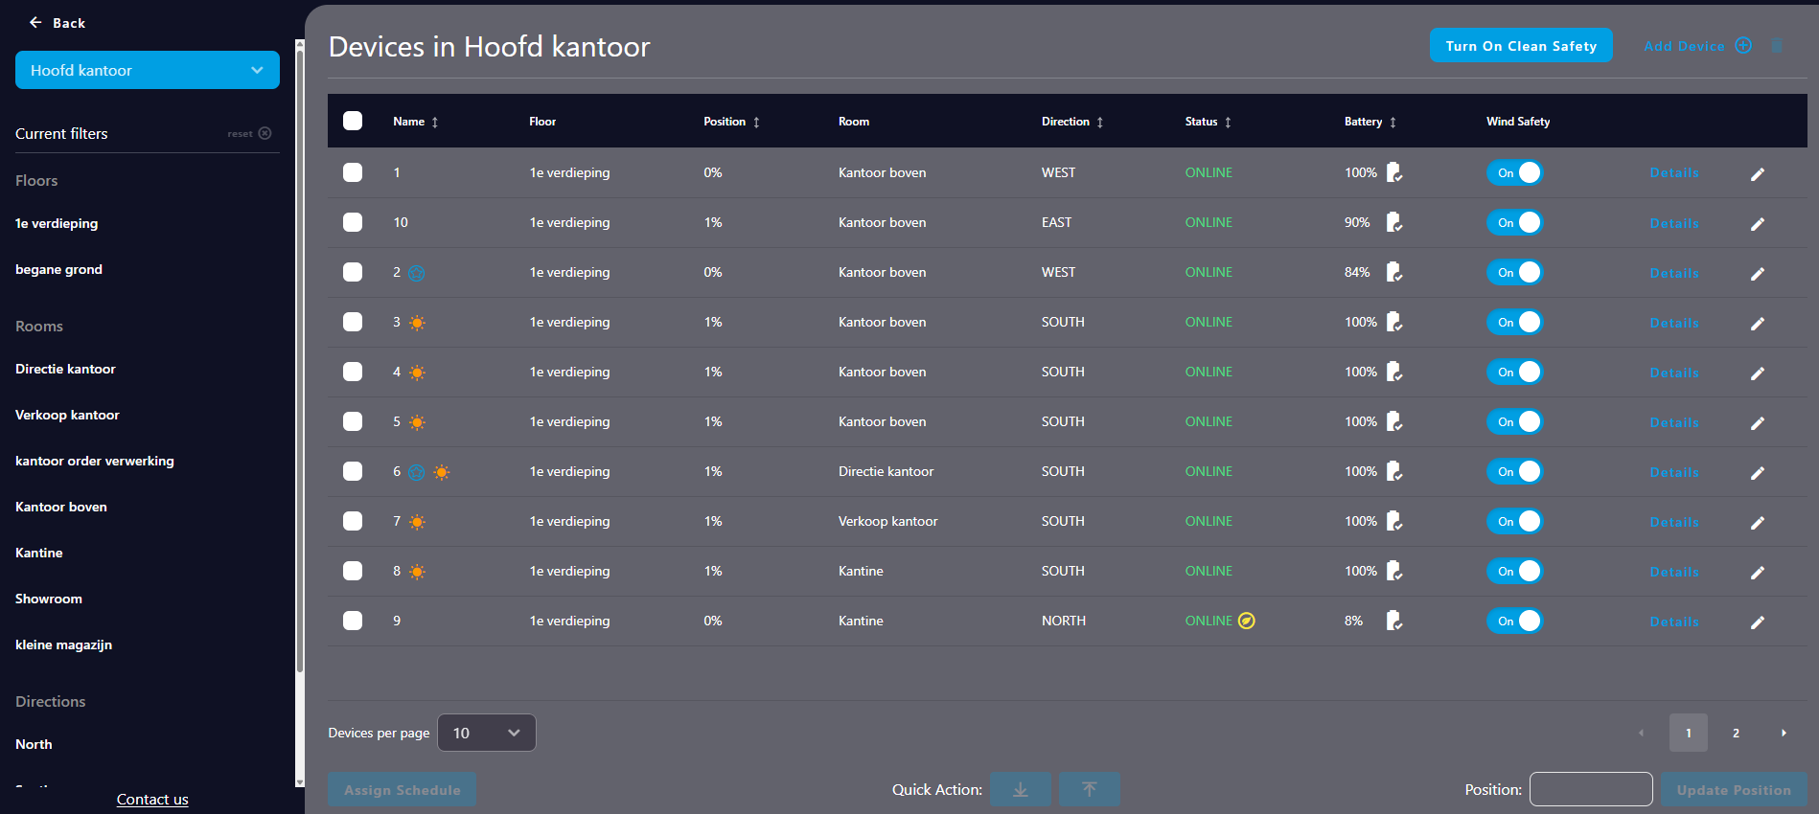Filter by floor begane grond
Image resolution: width=1819 pixels, height=814 pixels.
(x=58, y=269)
